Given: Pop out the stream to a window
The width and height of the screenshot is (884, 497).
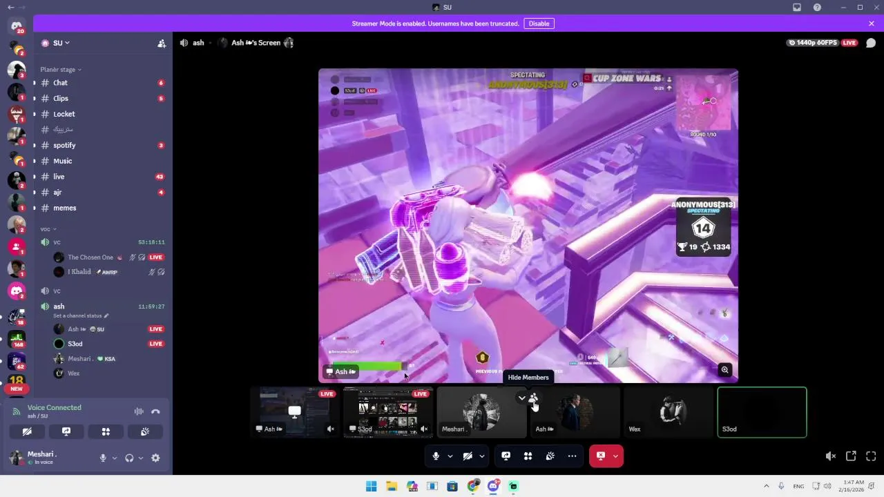Looking at the screenshot, I should pos(851,456).
